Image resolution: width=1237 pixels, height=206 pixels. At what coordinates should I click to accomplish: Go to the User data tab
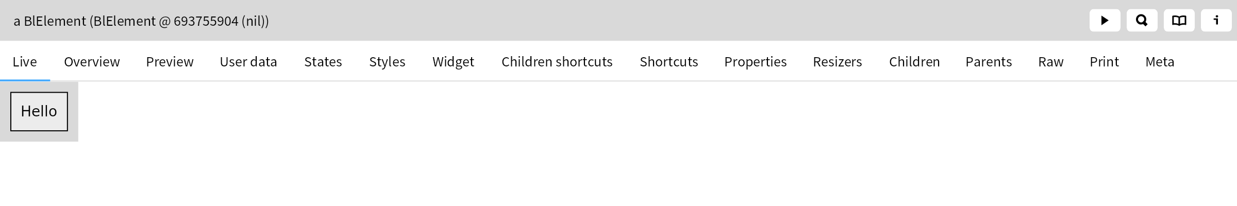[x=248, y=62]
